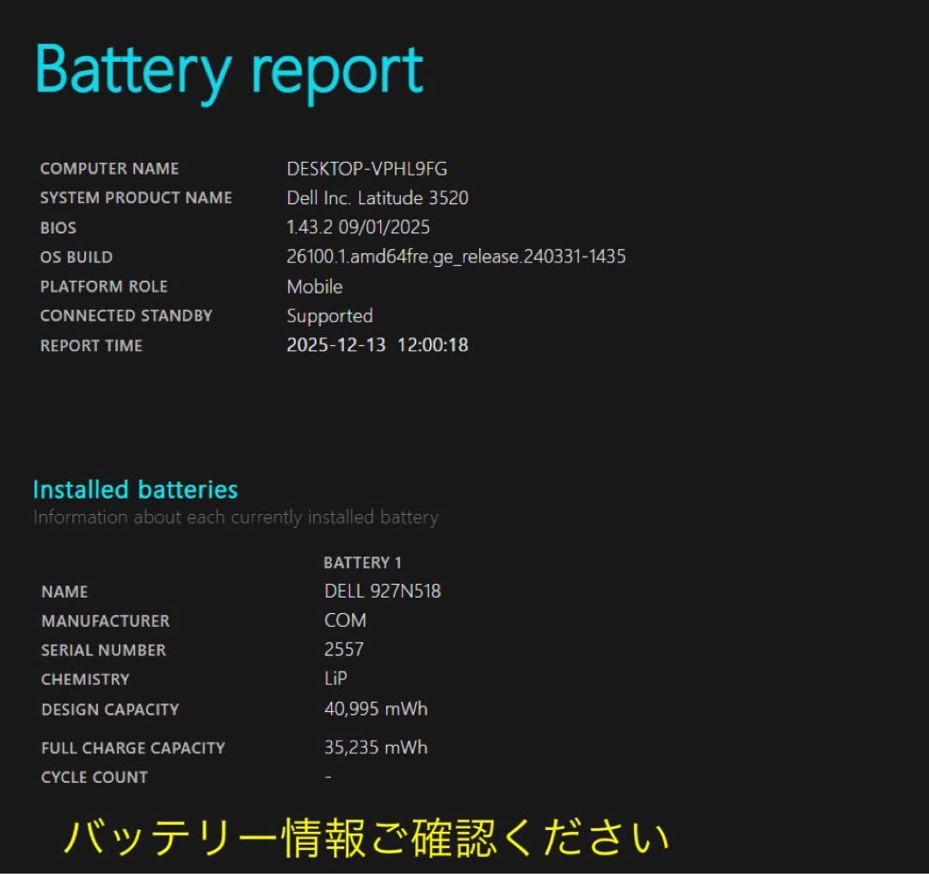Click the REPORT TIME timestamp

click(x=378, y=345)
